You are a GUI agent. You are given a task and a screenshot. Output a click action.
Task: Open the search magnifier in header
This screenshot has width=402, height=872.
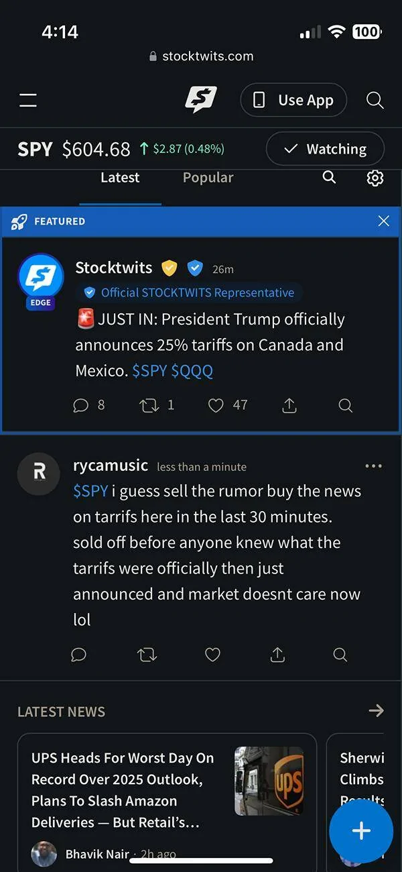point(375,101)
